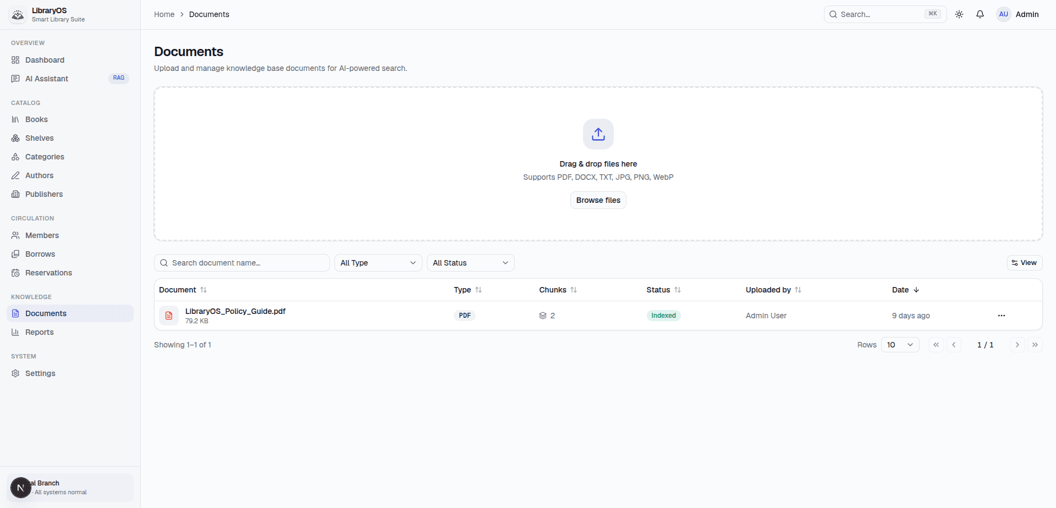
Task: Sort by Chunks column arrows
Action: (x=574, y=290)
